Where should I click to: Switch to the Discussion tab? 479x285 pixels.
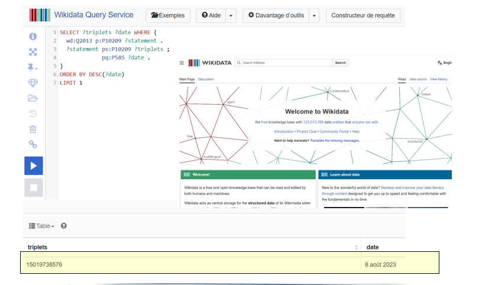coord(206,79)
